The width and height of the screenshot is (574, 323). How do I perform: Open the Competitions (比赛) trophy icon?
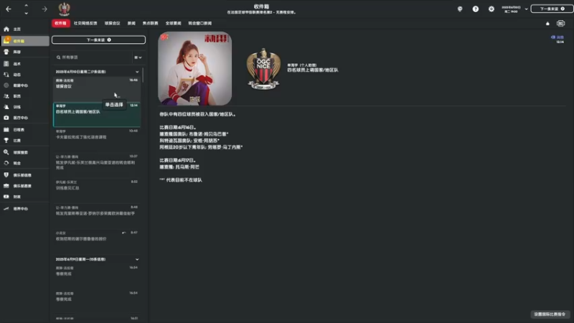tap(6, 140)
